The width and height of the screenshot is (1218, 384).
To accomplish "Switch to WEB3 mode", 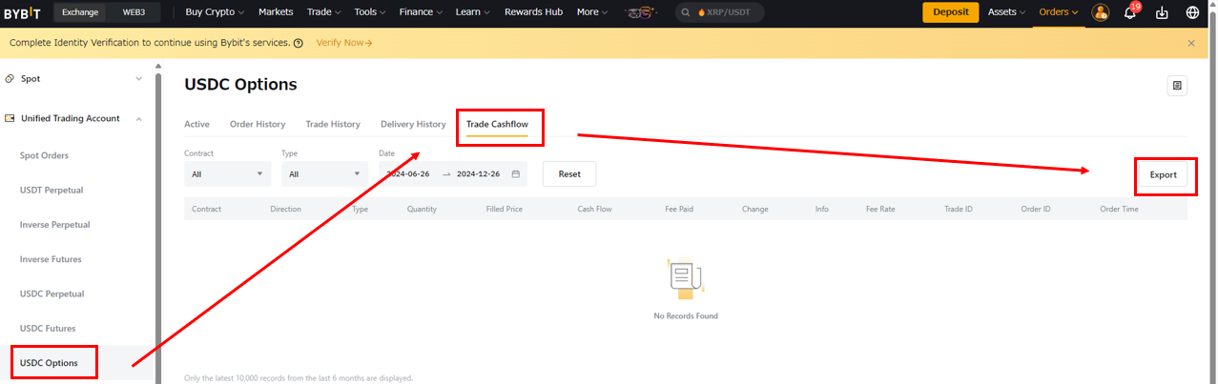I will (x=134, y=12).
